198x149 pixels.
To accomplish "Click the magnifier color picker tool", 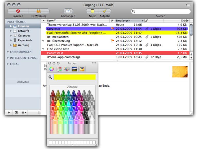I will pos(50,77).
